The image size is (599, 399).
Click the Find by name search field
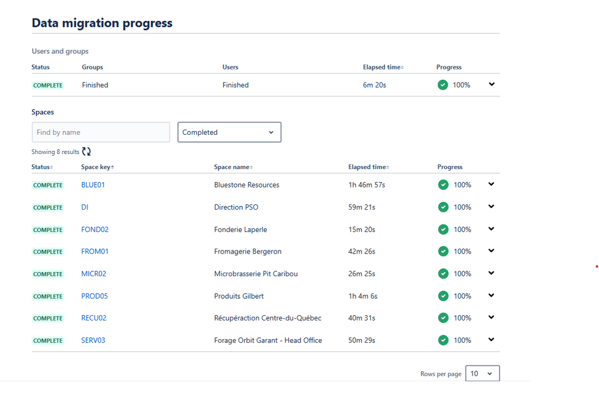(101, 132)
